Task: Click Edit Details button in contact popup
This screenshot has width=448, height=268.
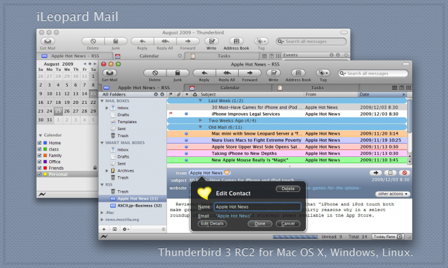Action: (212, 223)
